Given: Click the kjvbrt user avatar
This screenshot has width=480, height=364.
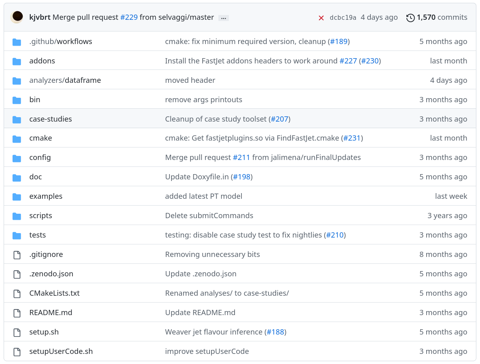Looking at the screenshot, I should pyautogui.click(x=17, y=17).
